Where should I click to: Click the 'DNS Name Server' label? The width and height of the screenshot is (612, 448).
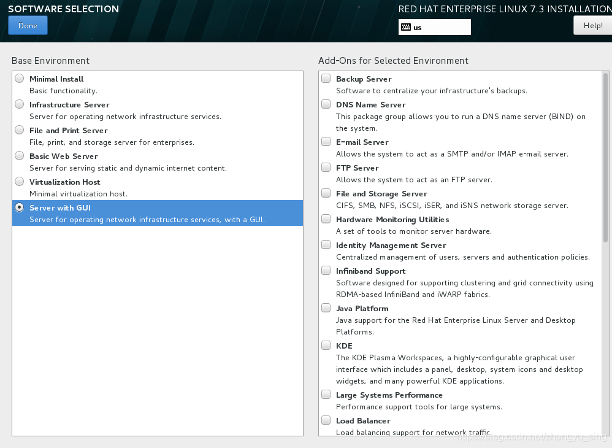pos(371,105)
